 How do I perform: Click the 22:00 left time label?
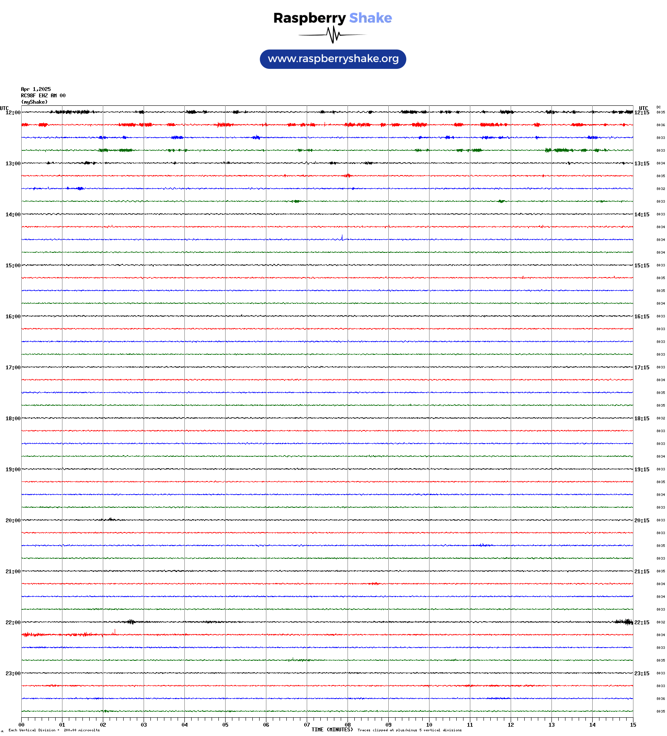point(13,623)
